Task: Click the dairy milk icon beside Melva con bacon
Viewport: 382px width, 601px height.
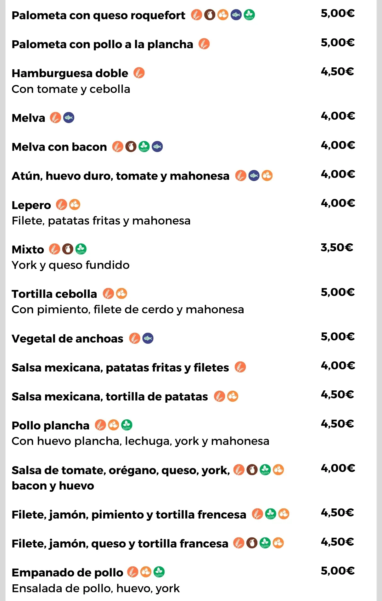Action: click(x=131, y=147)
